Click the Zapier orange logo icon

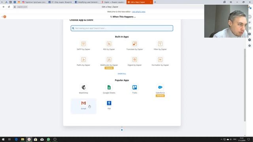[x=5, y=17]
